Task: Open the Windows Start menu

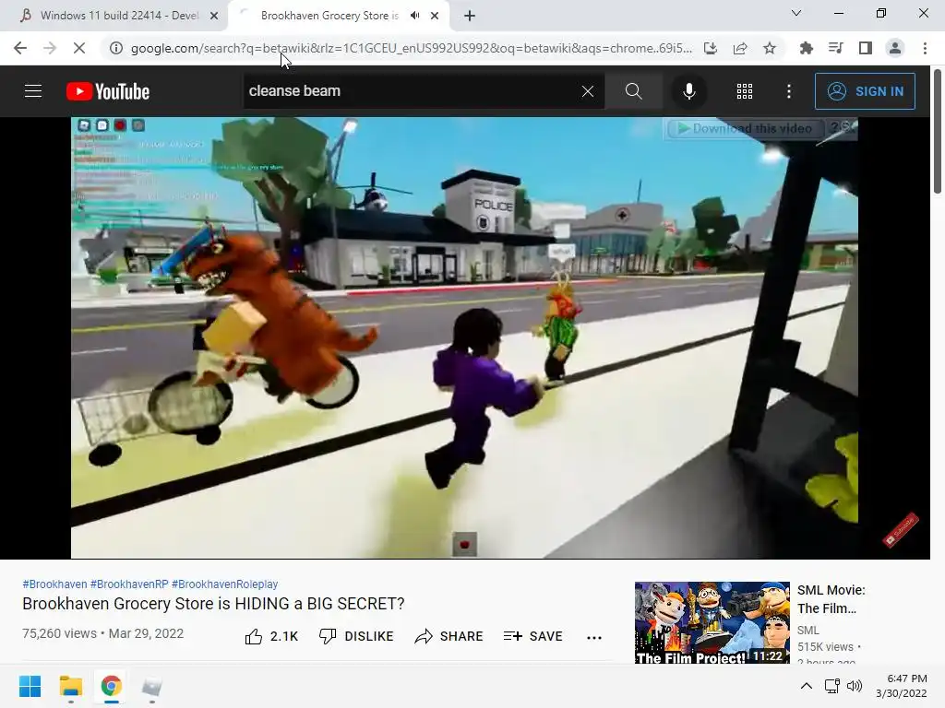Action: coord(30,686)
